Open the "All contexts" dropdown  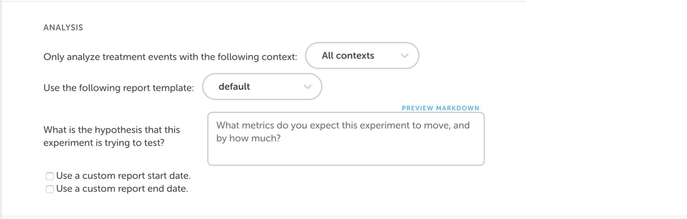[362, 56]
